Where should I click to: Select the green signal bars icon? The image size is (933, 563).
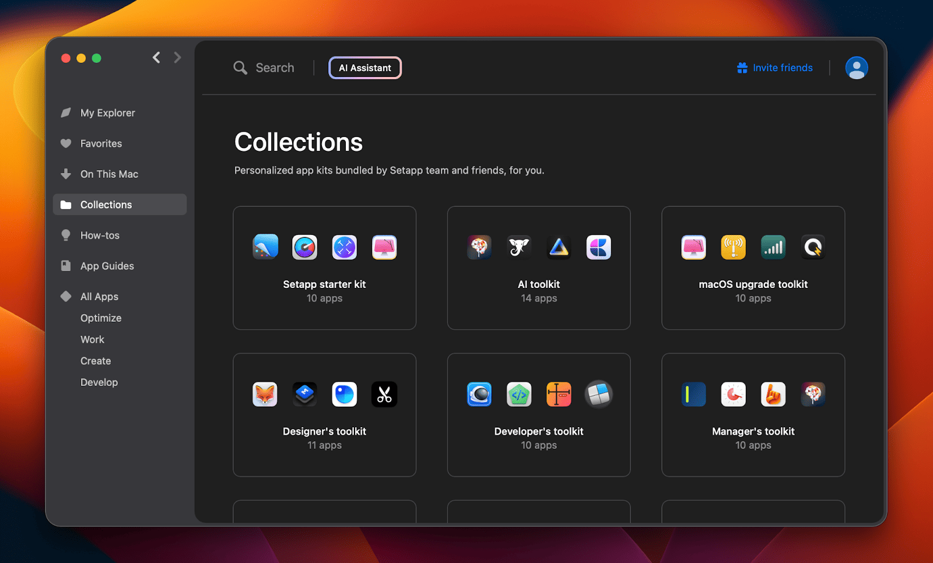pos(773,247)
